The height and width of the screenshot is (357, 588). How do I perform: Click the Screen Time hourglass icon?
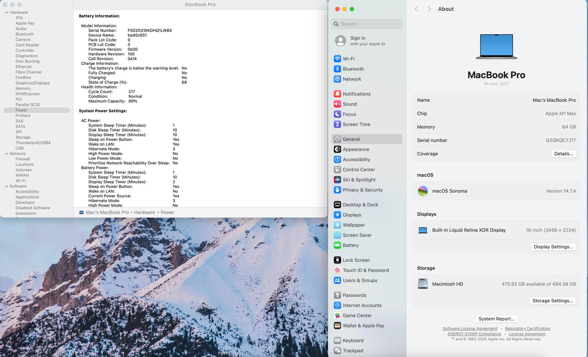pyautogui.click(x=337, y=124)
